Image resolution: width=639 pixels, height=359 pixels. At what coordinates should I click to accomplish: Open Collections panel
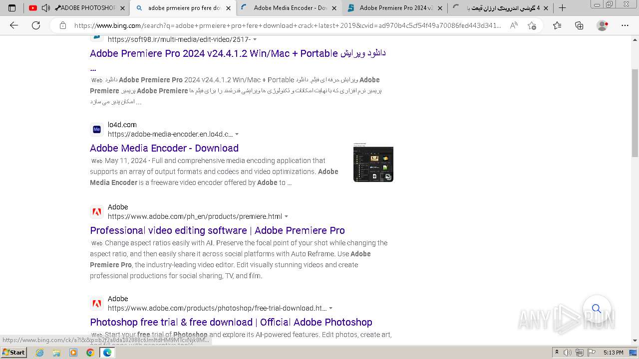579,25
